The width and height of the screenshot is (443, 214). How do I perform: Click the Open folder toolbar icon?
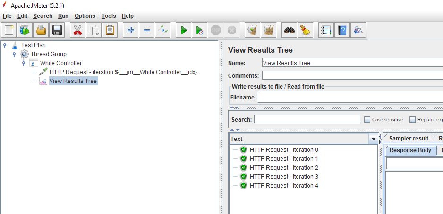coord(41,30)
